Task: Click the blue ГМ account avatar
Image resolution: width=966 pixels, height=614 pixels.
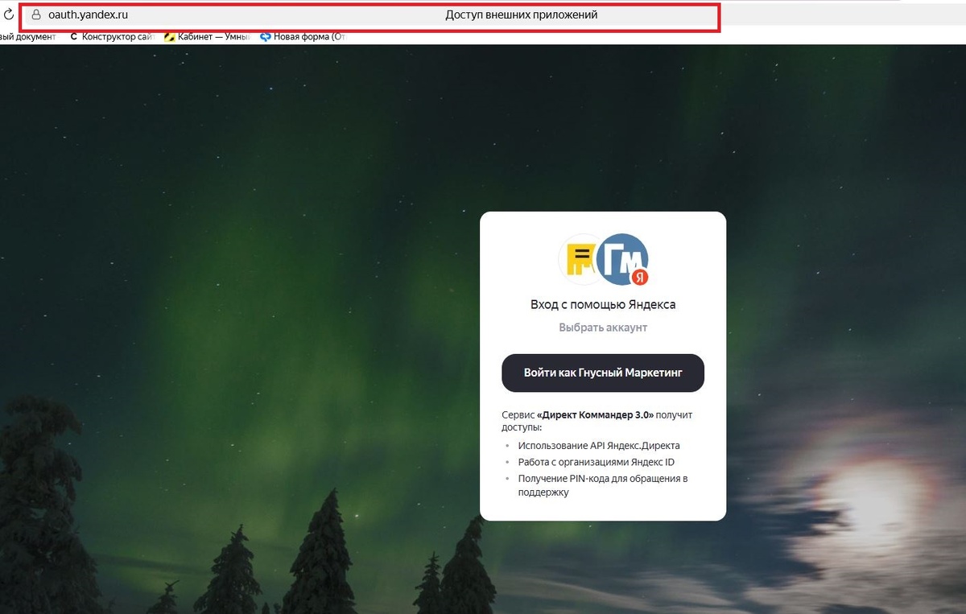Action: tap(624, 258)
